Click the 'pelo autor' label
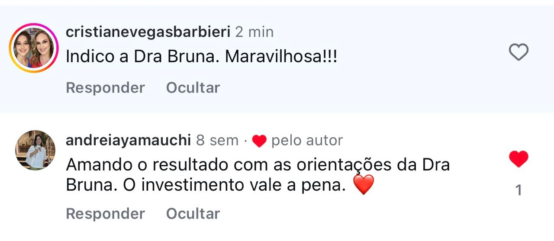The width and height of the screenshot is (554, 241). click(x=307, y=140)
